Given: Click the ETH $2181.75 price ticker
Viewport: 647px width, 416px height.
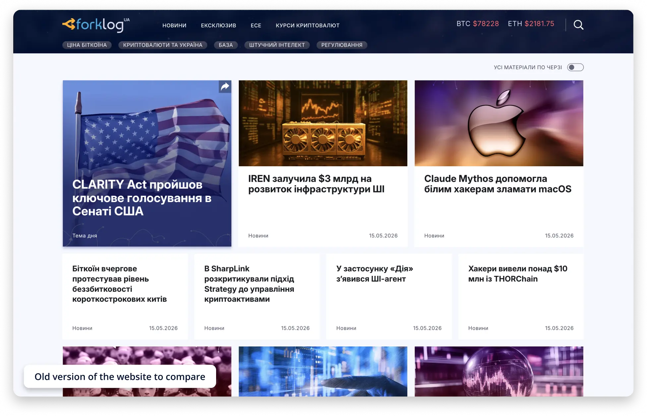Looking at the screenshot, I should click(531, 24).
